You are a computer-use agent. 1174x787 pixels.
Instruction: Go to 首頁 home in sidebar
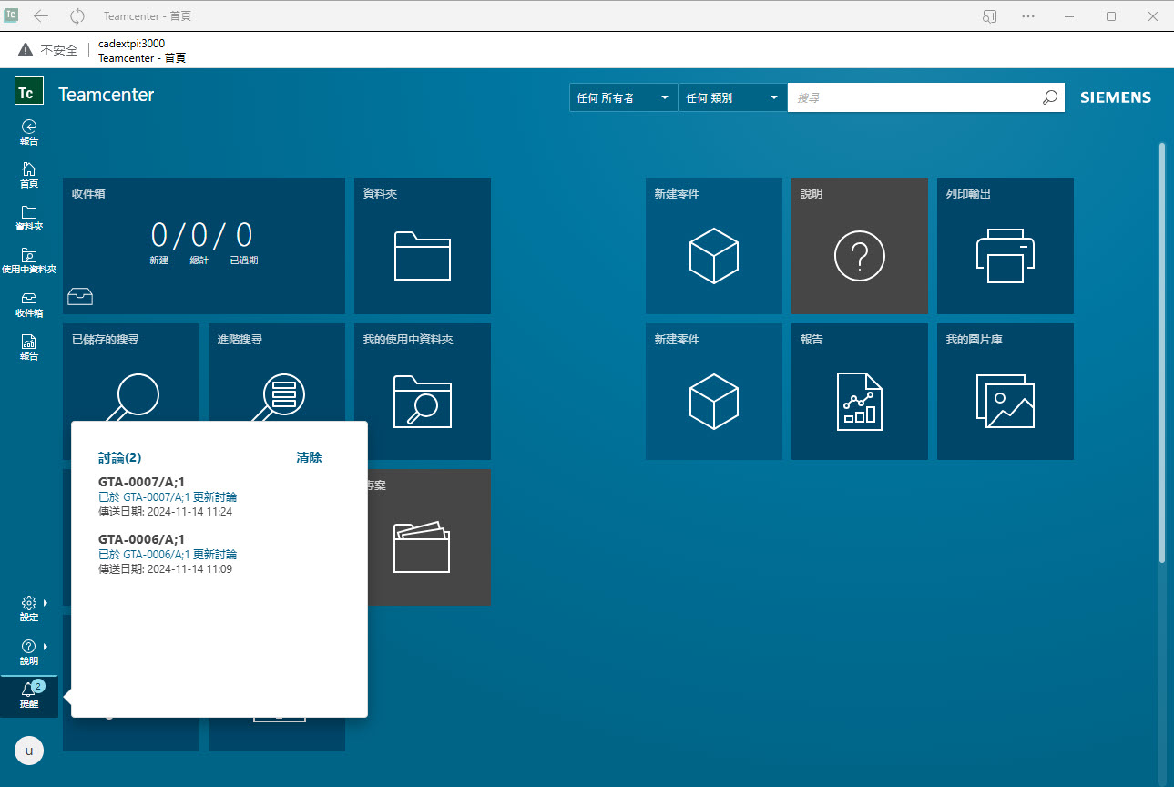[x=29, y=175]
